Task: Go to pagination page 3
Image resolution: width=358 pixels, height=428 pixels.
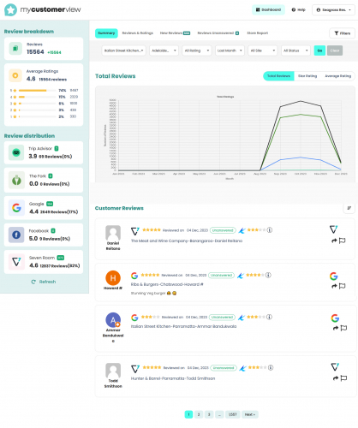Action: click(x=209, y=414)
